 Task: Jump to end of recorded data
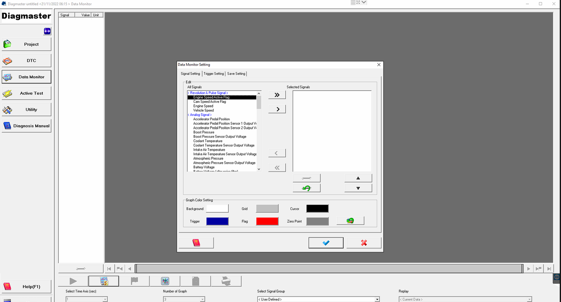coord(549,269)
